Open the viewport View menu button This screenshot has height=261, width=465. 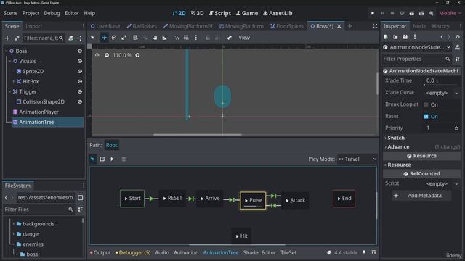pos(244,38)
